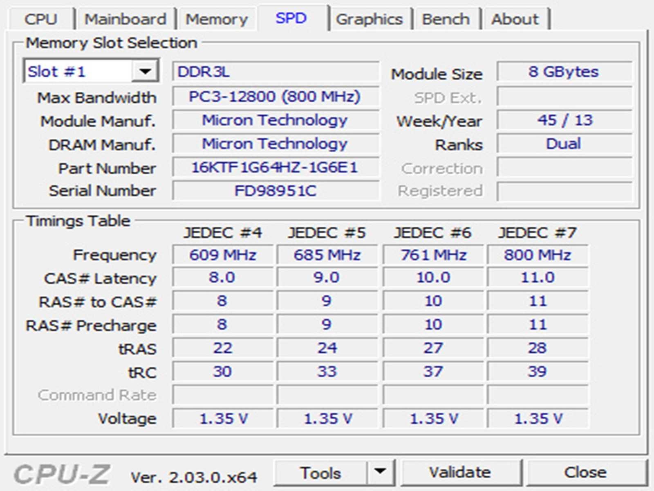Select the DDR3L memory type field

click(276, 72)
